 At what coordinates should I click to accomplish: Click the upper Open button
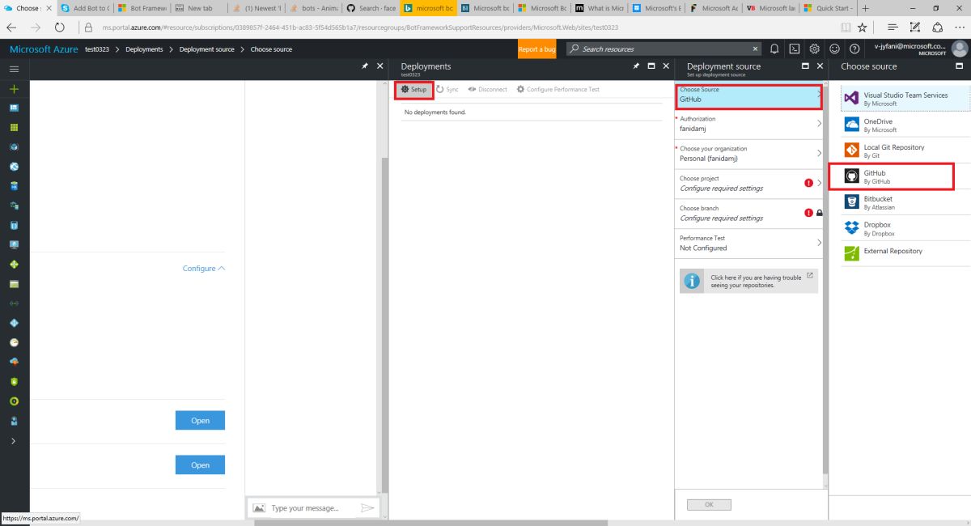click(200, 421)
